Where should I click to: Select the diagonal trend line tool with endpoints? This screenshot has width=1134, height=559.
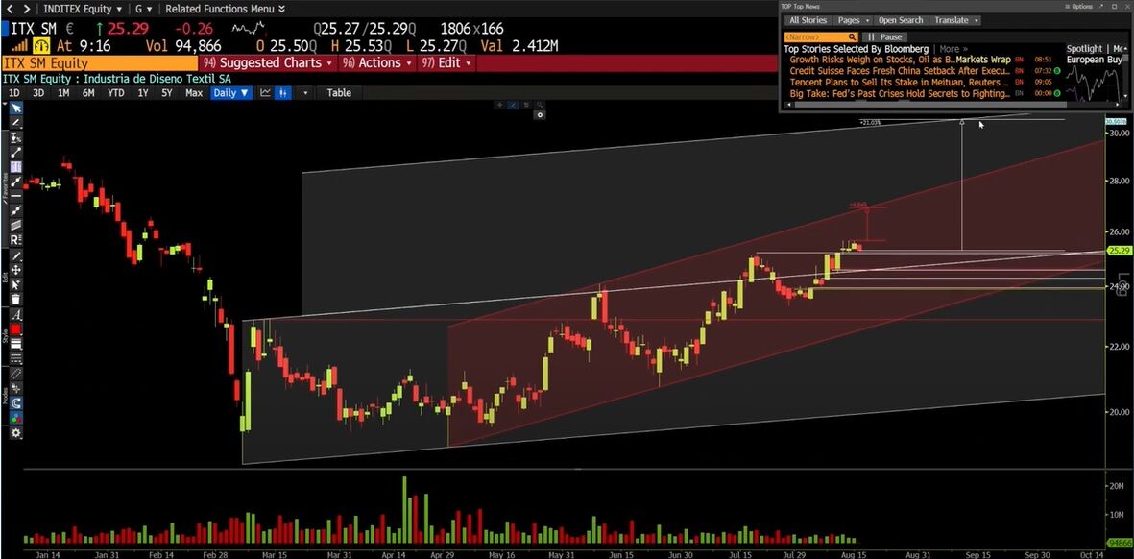coord(16,152)
